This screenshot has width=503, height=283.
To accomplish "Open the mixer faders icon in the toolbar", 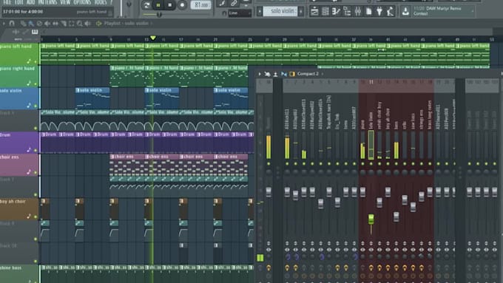I will click(x=358, y=12).
